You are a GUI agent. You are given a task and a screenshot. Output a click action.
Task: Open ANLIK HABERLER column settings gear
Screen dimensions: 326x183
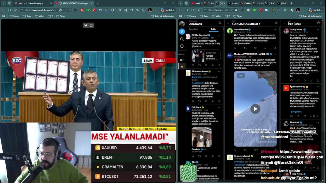click(x=276, y=23)
